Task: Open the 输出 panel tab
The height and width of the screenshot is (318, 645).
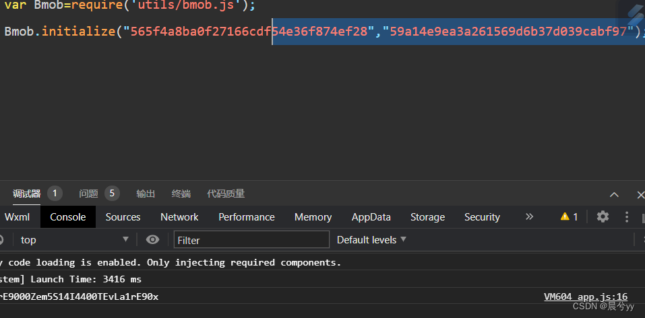Action: (146, 194)
